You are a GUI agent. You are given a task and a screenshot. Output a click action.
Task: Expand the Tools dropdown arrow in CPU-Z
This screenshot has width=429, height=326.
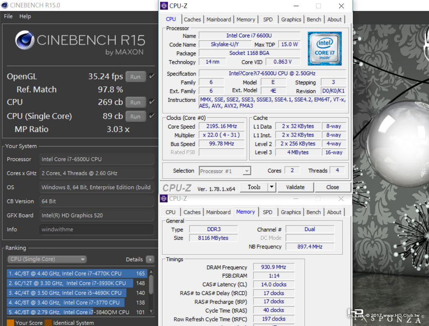point(271,187)
